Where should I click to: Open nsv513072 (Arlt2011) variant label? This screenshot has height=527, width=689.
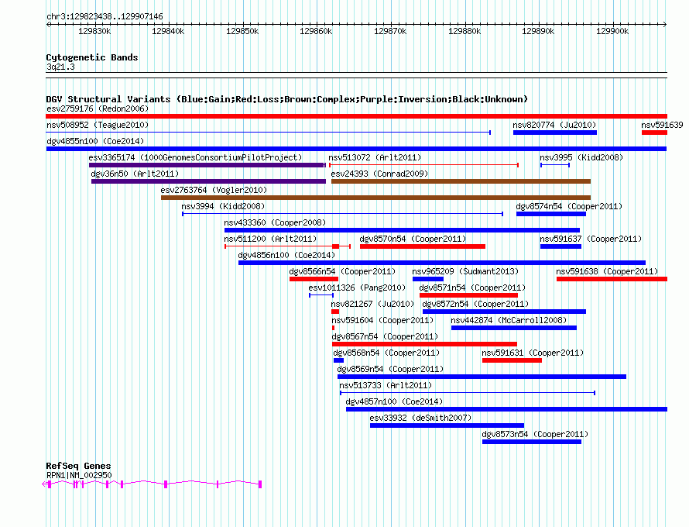pyautogui.click(x=375, y=157)
